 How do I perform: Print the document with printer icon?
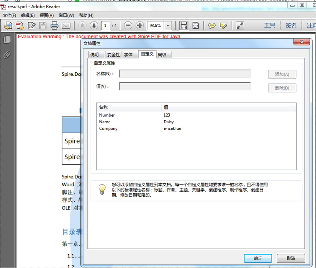pyautogui.click(x=54, y=26)
